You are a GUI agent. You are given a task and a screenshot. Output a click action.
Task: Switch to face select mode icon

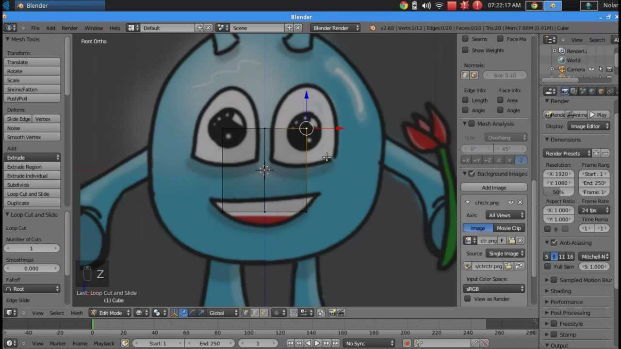(263, 313)
